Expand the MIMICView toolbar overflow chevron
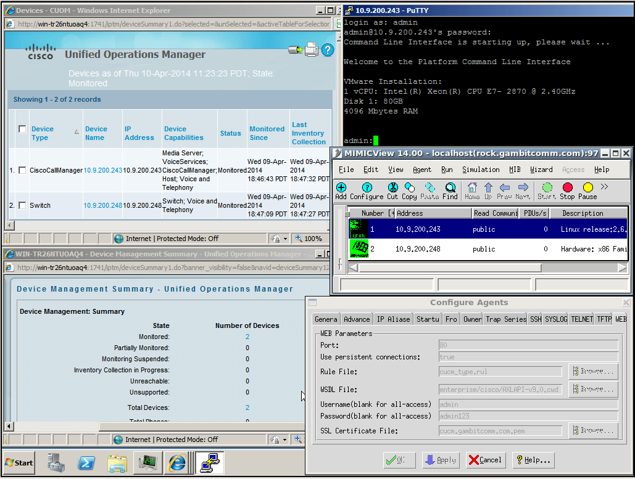The width and height of the screenshot is (635, 479). 604,187
